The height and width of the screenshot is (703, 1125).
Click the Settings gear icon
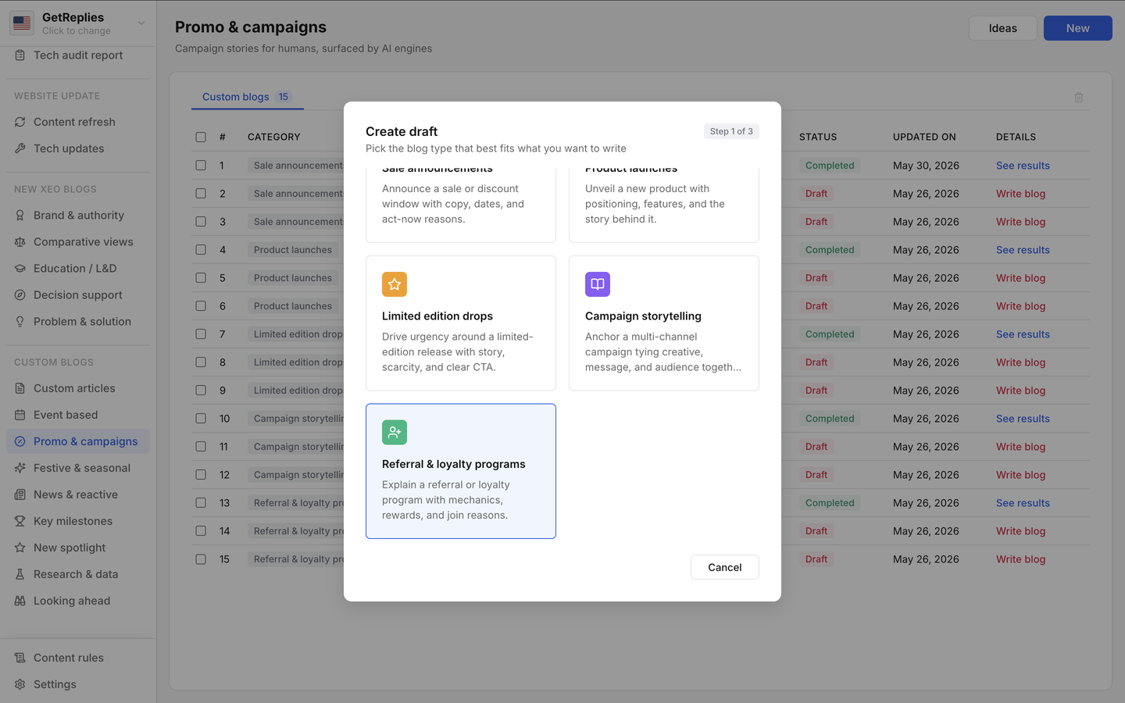20,684
